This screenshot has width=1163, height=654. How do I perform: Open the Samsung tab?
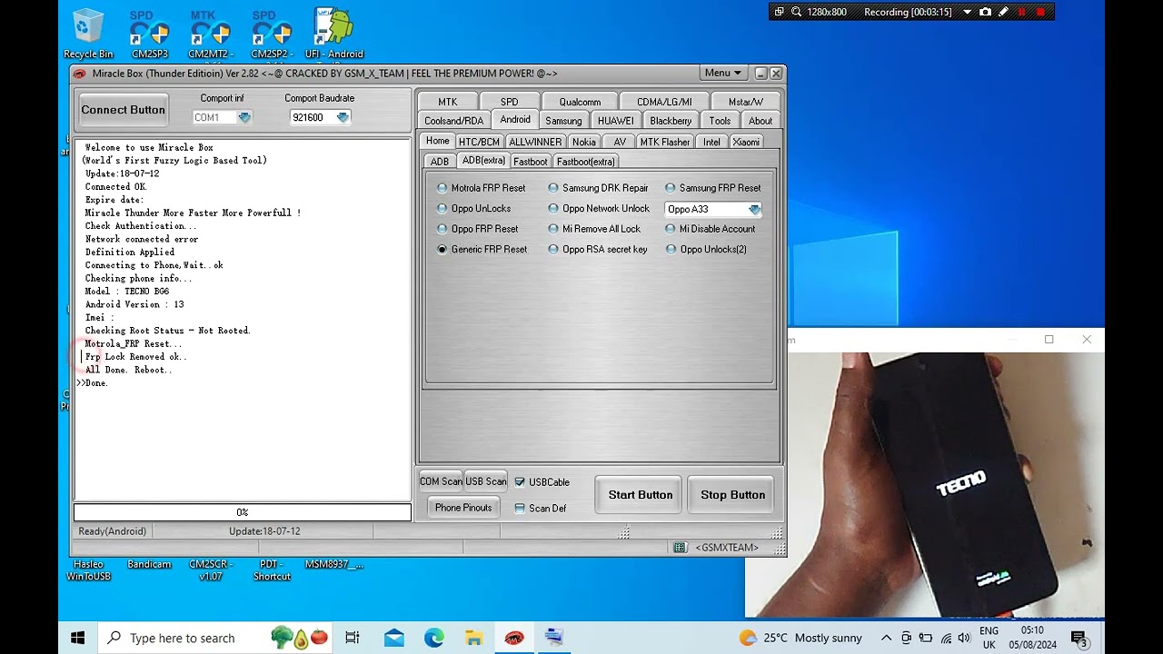[x=563, y=121]
